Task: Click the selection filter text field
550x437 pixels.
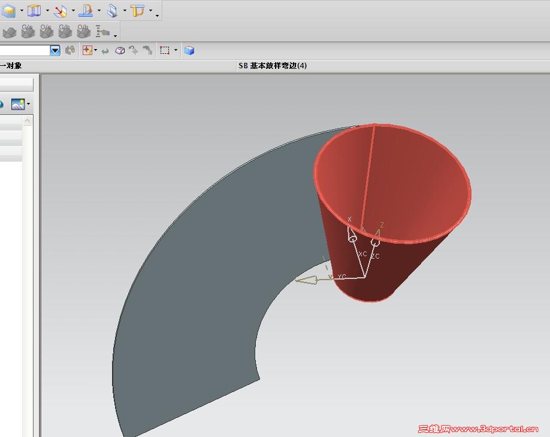Action: click(x=25, y=50)
